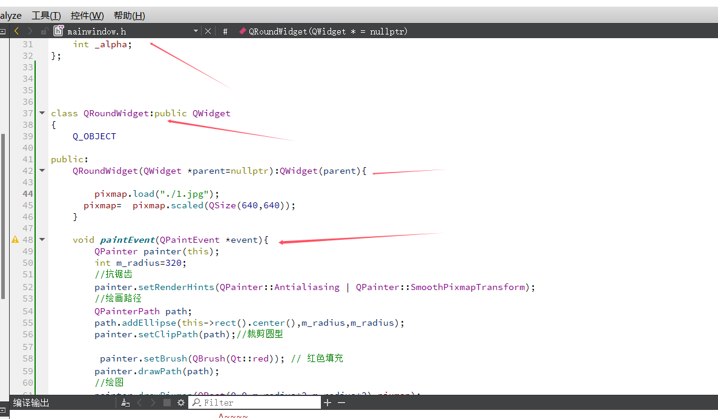Clear compile output with broom icon
This screenshot has height=419, width=718.
coord(125,403)
